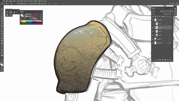Open the Fill value dropdown
Screen dimensions: 179x101
click(172, 17)
